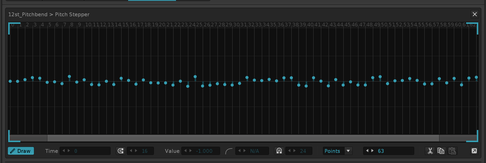
Task: Decrease the point count of 63
Action: click(367, 151)
